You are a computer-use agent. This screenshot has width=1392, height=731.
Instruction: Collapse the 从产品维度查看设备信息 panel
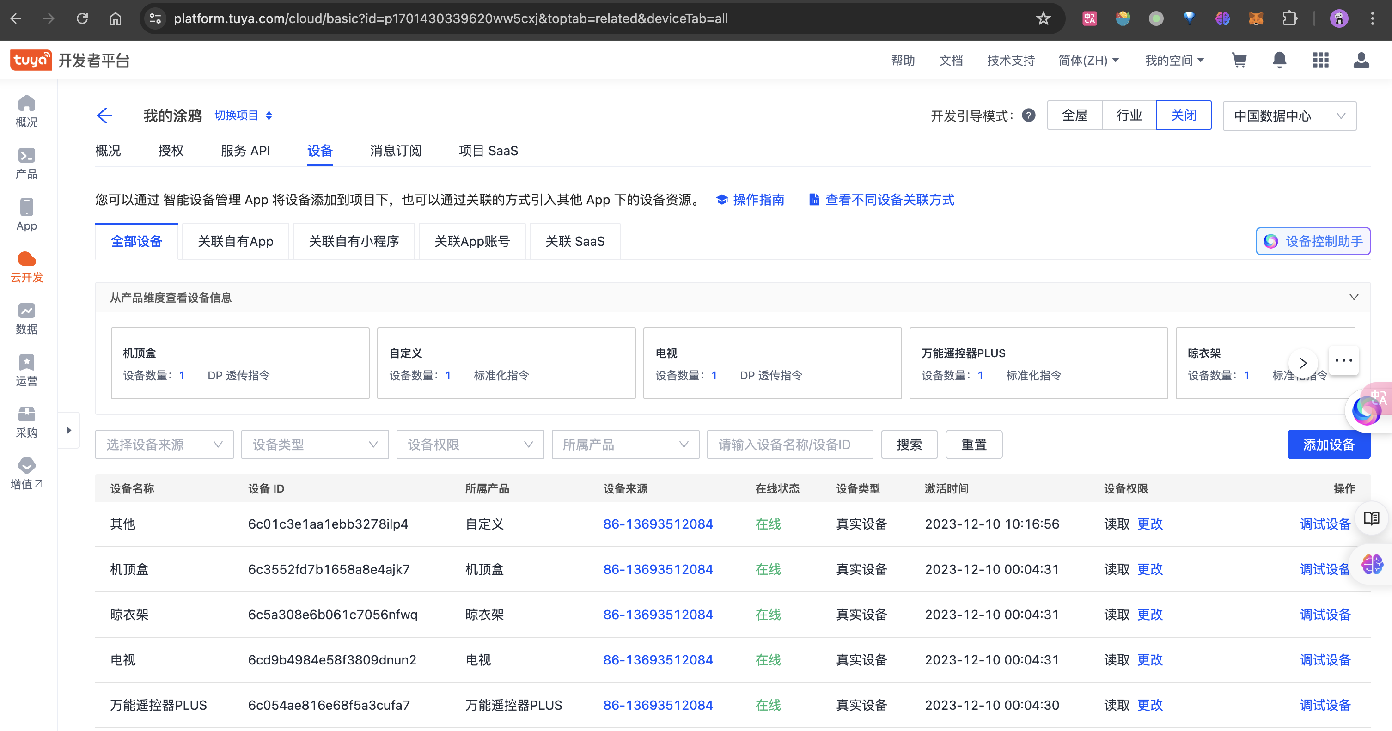(x=1354, y=297)
